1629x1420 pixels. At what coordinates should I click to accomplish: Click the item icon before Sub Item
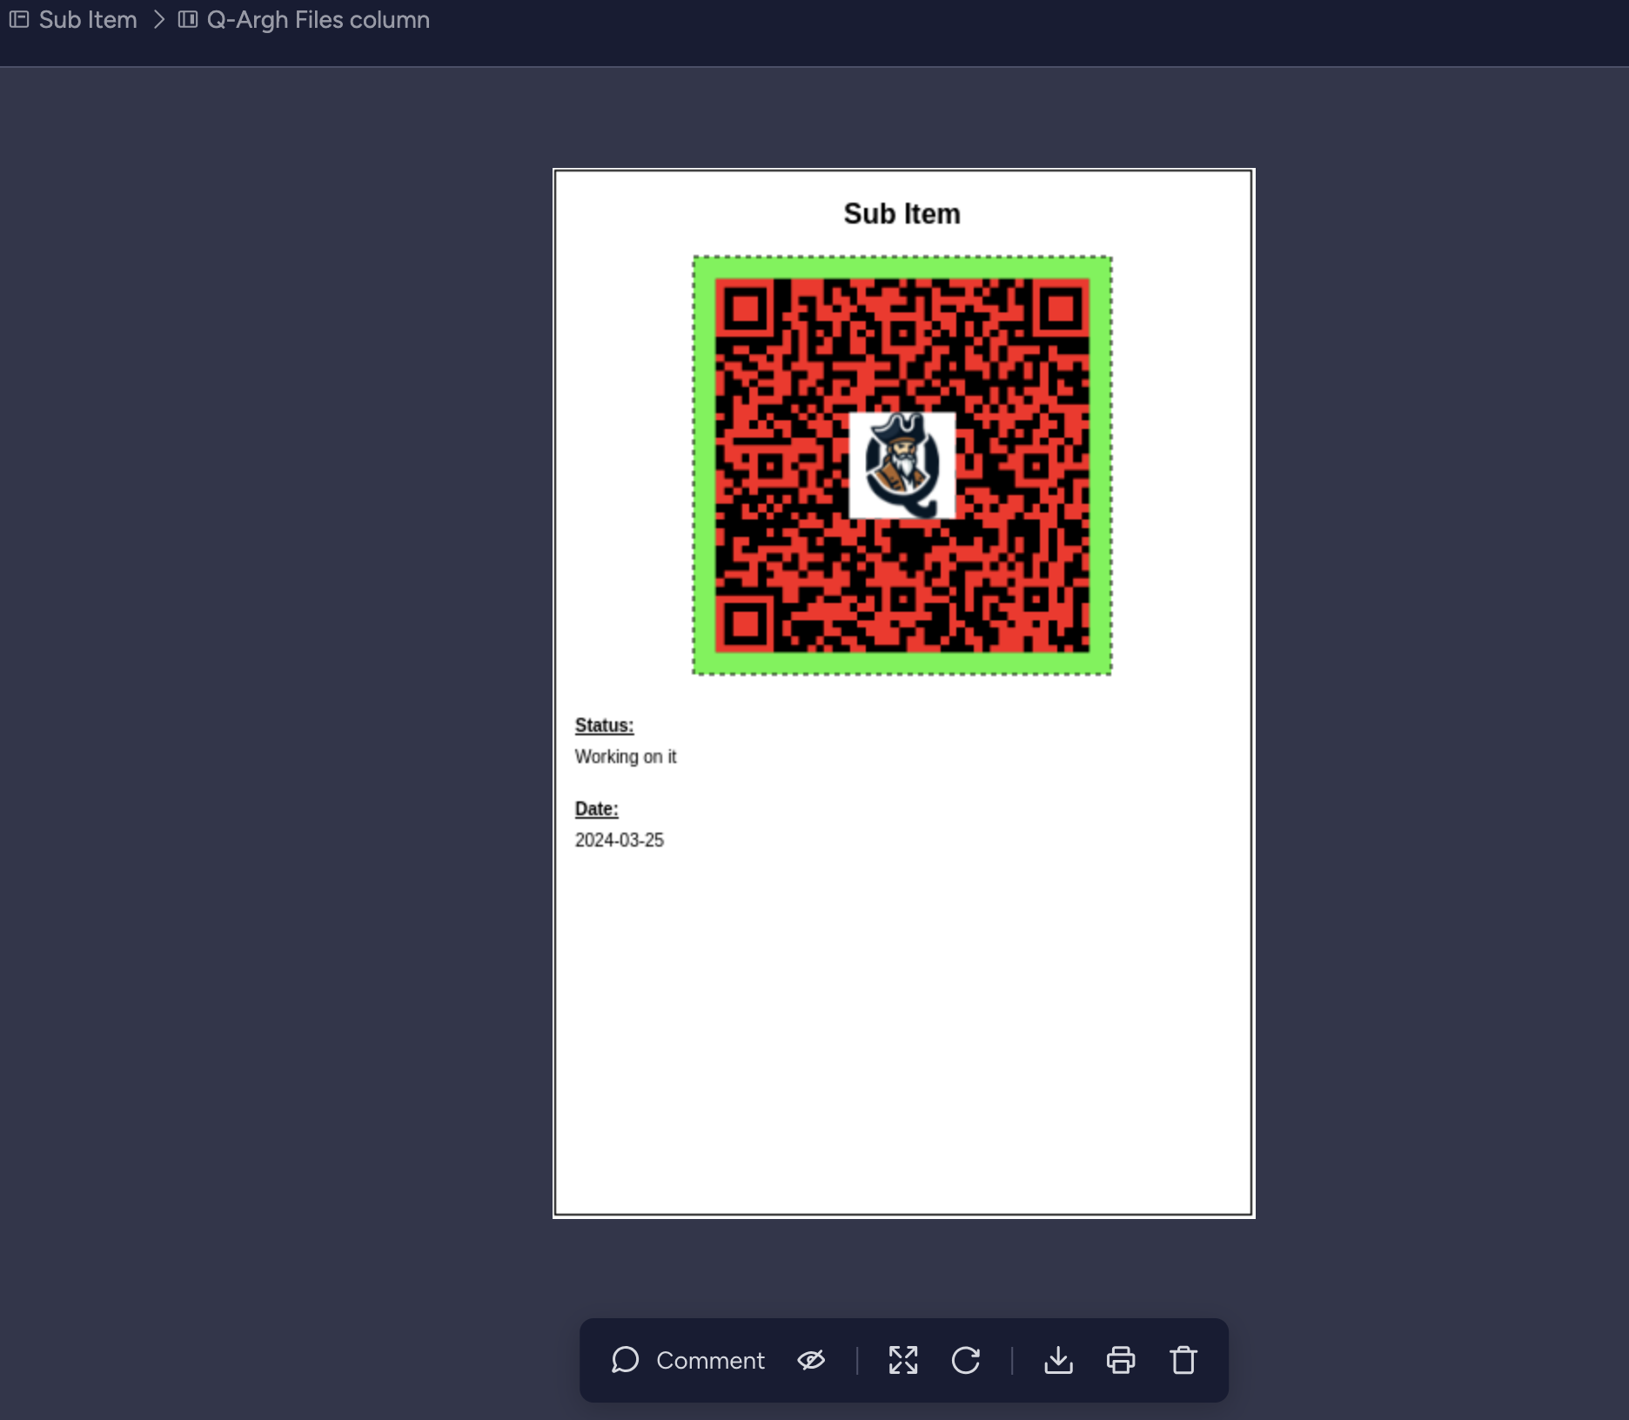click(19, 19)
